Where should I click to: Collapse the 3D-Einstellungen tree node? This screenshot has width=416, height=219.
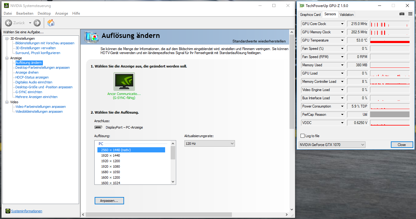(7, 38)
